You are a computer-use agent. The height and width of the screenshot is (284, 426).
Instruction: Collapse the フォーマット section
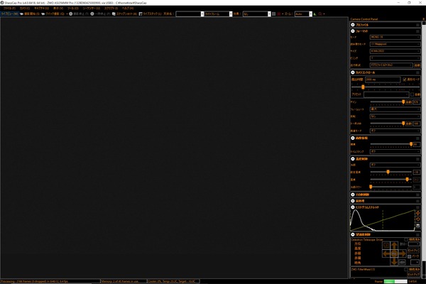[x=353, y=31]
